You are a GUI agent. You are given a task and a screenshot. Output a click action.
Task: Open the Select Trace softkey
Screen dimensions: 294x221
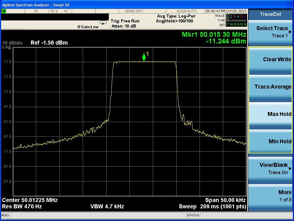click(270, 32)
